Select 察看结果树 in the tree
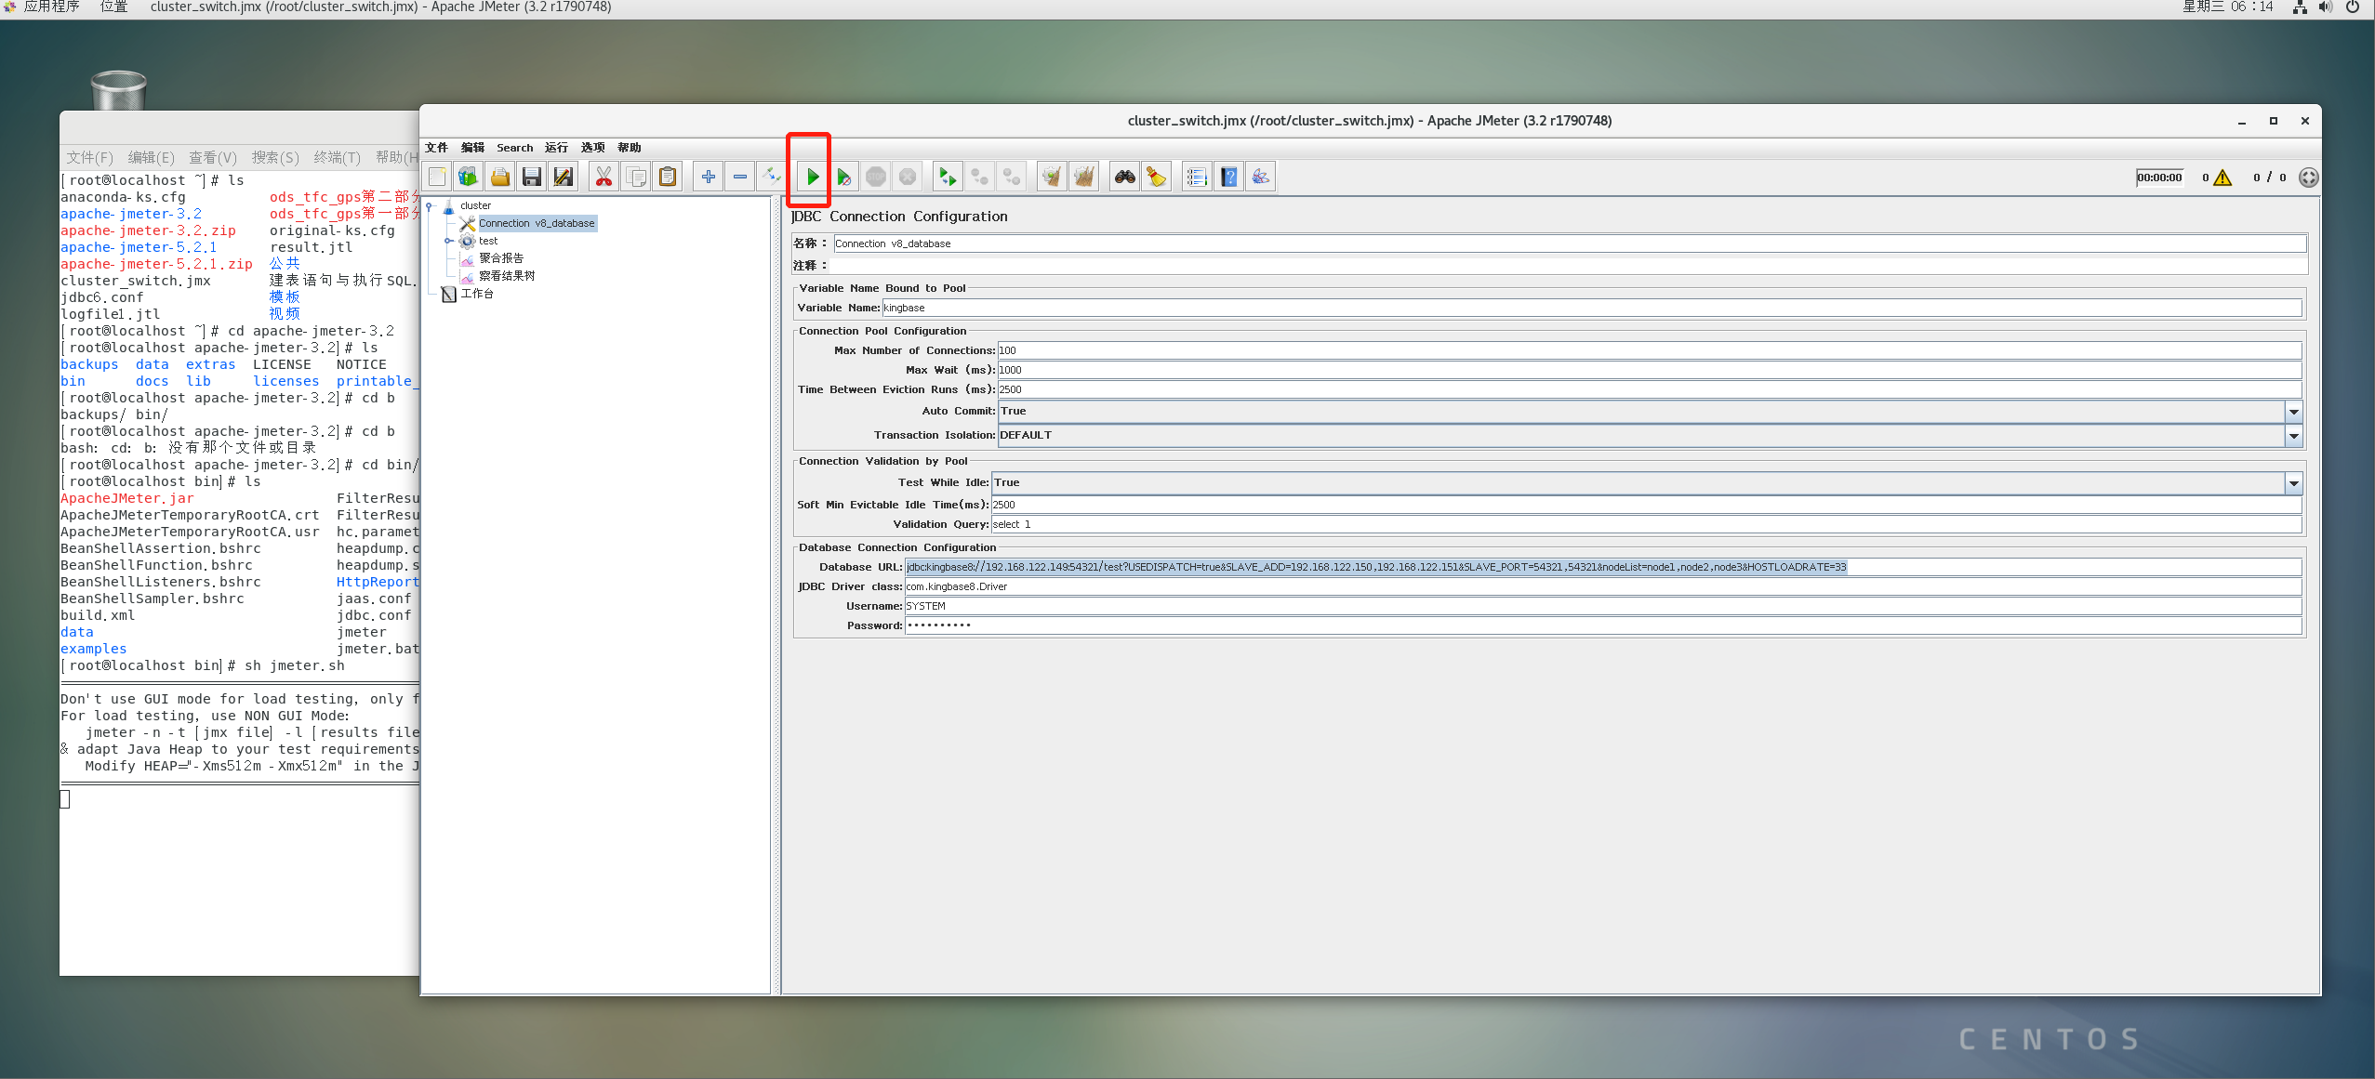The height and width of the screenshot is (1079, 2375). [x=506, y=276]
